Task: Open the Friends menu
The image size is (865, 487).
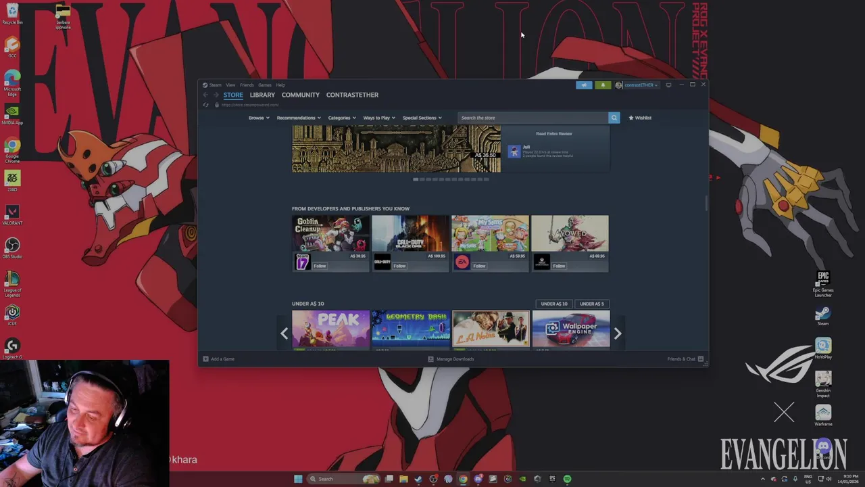Action: pos(247,85)
